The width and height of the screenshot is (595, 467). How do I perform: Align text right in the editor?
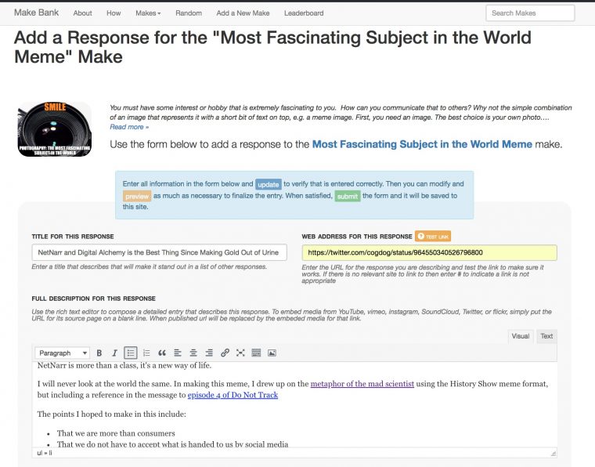click(209, 353)
